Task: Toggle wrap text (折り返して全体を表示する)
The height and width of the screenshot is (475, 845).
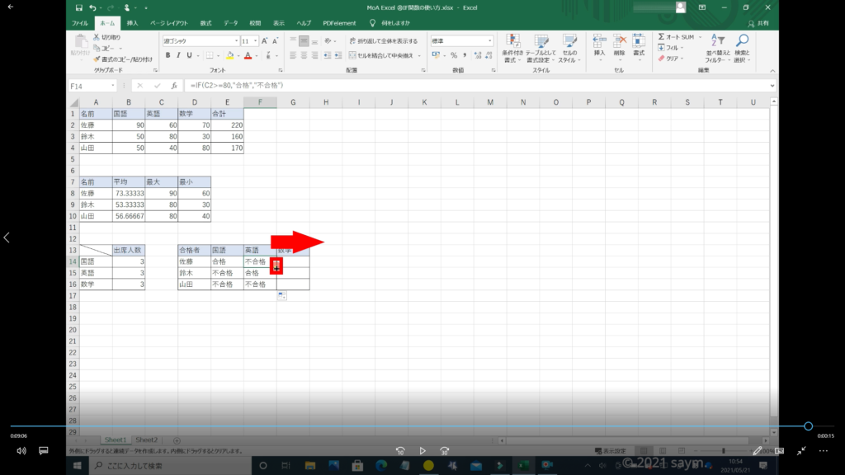Action: tap(383, 40)
